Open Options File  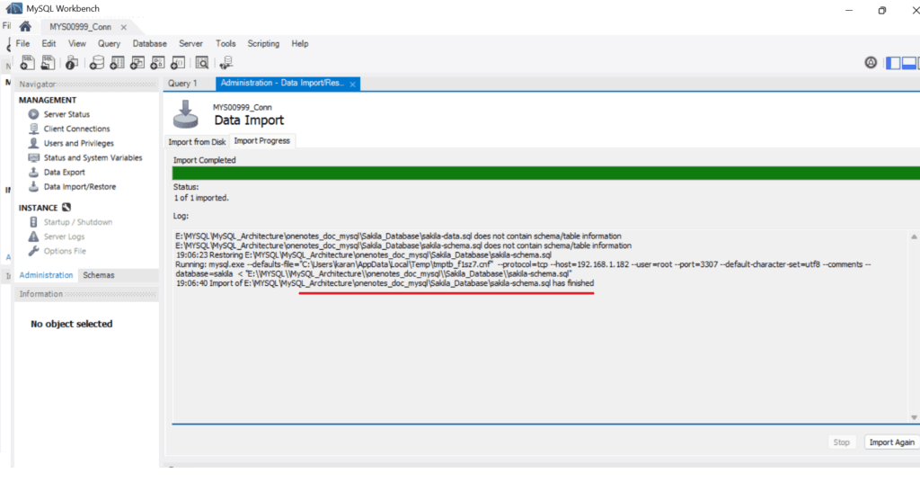coord(65,251)
